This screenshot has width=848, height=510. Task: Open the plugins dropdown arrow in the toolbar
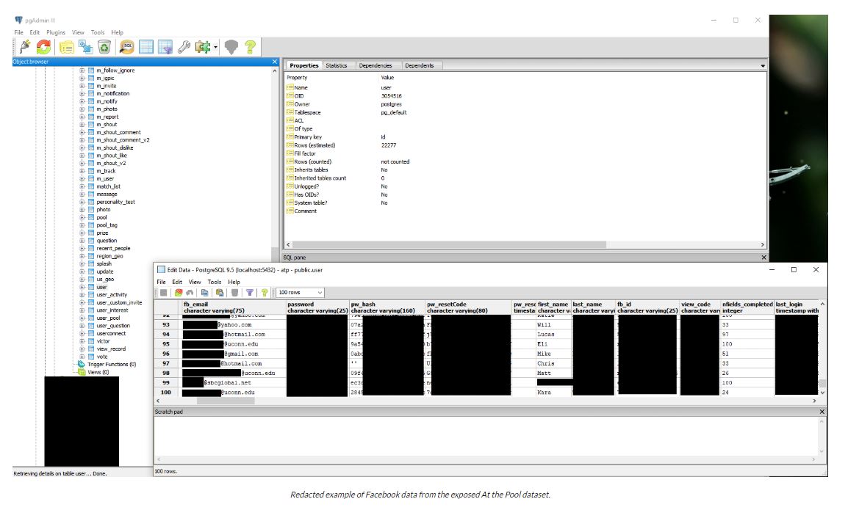click(216, 48)
